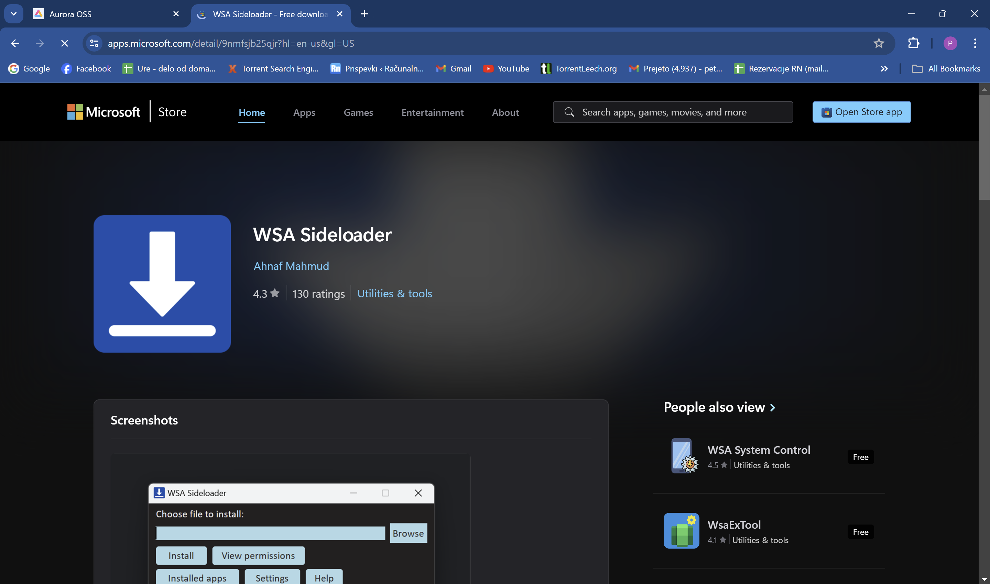Viewport: 990px width, 584px height.
Task: Open the browser extensions menu
Action: [914, 43]
